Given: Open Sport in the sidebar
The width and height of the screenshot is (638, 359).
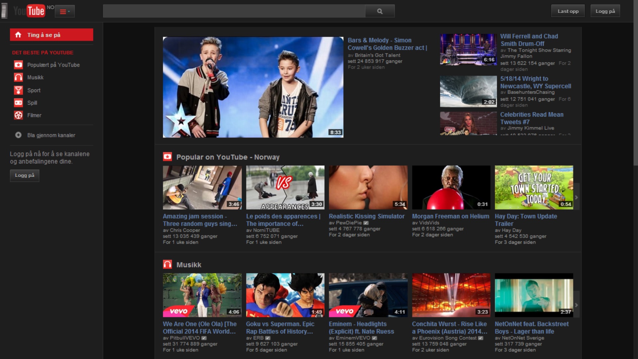Looking at the screenshot, I should (34, 90).
